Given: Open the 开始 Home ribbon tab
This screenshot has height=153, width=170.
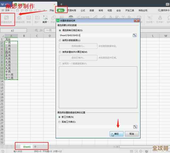Looking at the screenshot, I should [x=52, y=10].
